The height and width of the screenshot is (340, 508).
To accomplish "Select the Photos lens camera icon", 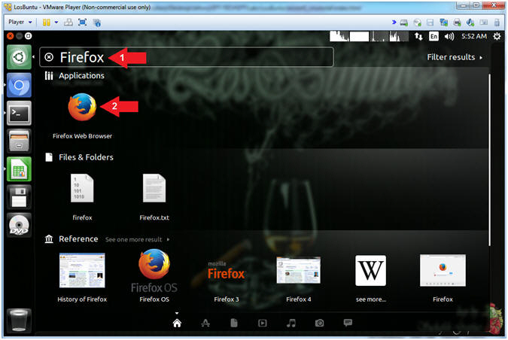I will [319, 323].
